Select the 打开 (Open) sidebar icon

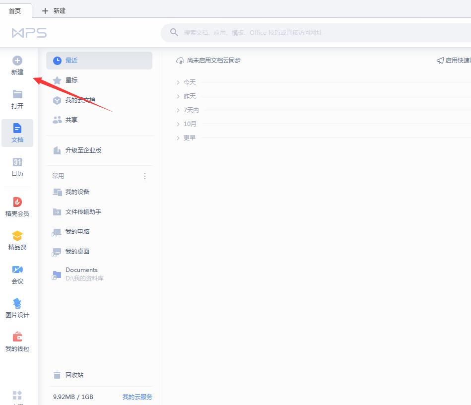pos(17,98)
